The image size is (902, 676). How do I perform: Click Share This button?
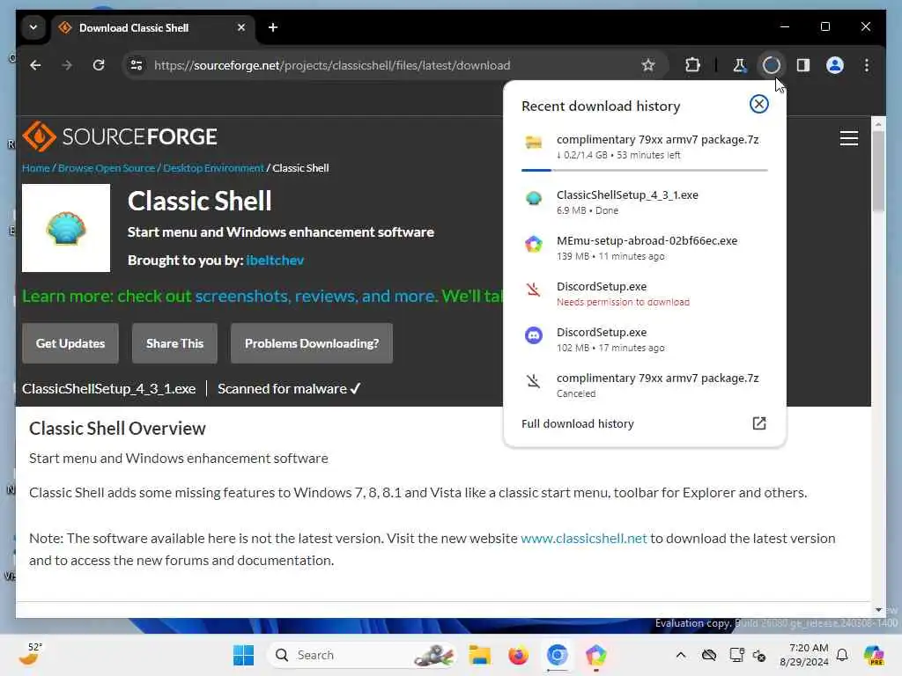coord(175,343)
